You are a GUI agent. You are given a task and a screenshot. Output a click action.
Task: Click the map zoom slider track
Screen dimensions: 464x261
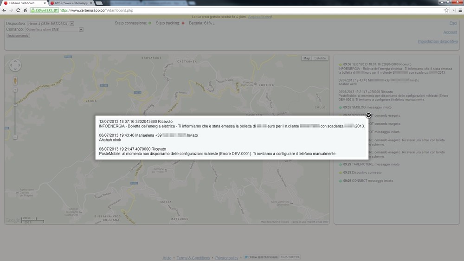(15, 116)
